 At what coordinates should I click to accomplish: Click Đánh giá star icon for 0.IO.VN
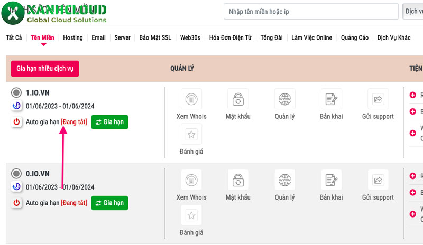click(191, 215)
